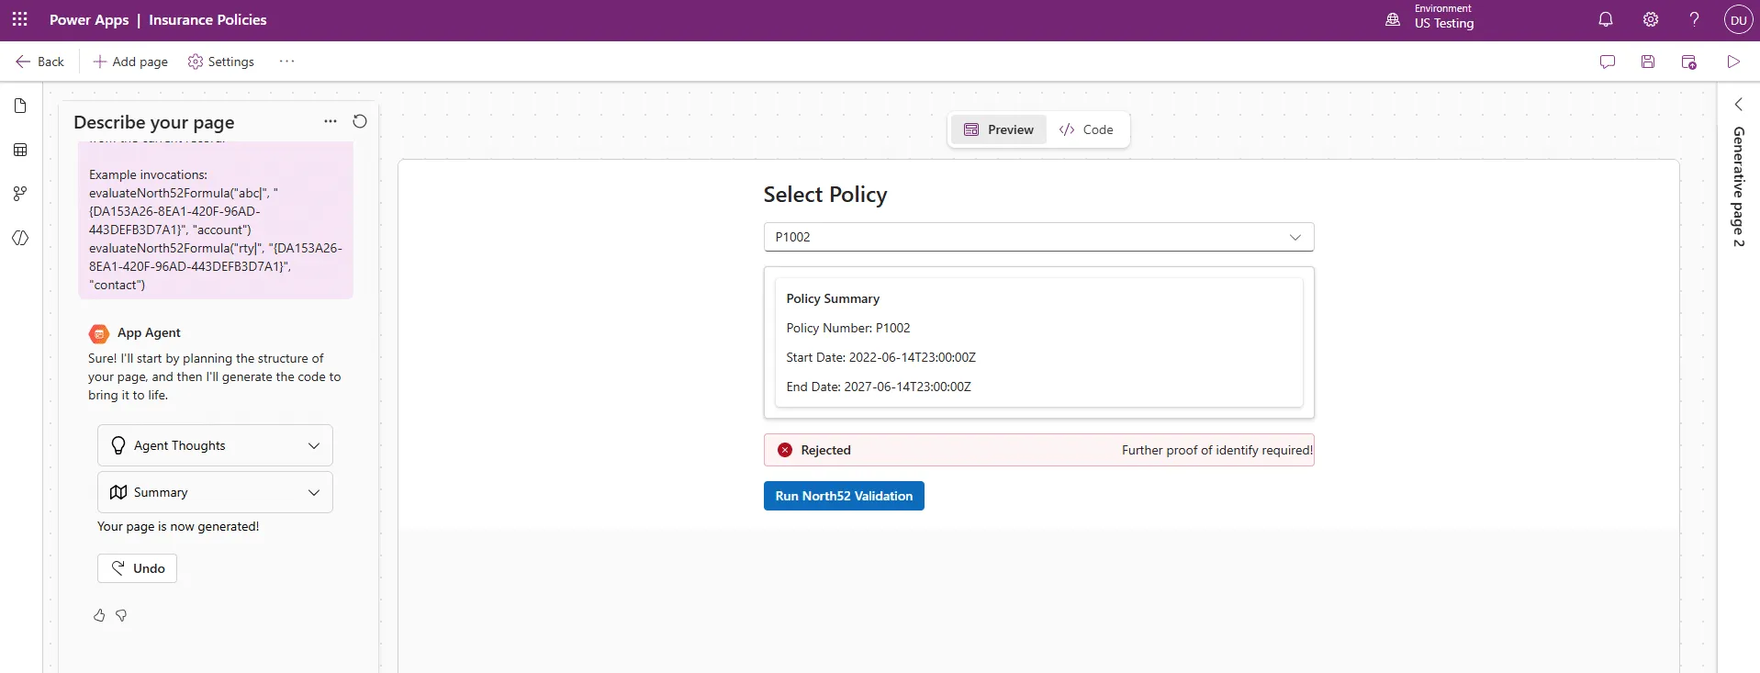Refresh the Describe your page chat

360,121
